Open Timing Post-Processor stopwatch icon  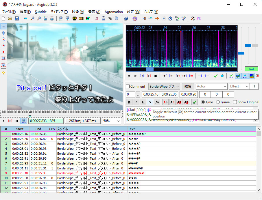point(170,18)
